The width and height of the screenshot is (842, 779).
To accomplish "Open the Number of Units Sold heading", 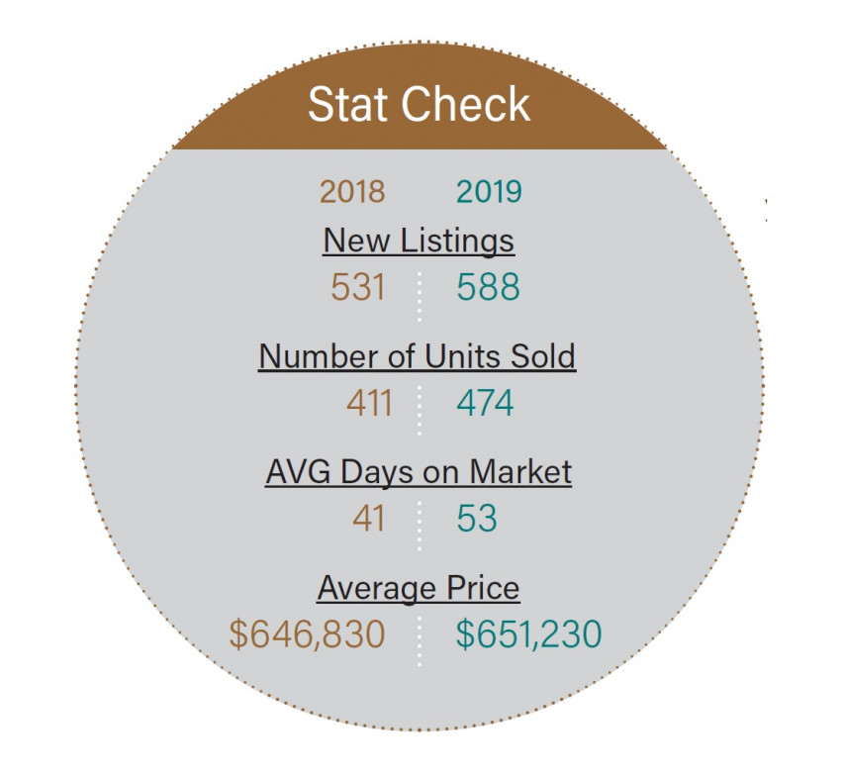I will click(418, 356).
